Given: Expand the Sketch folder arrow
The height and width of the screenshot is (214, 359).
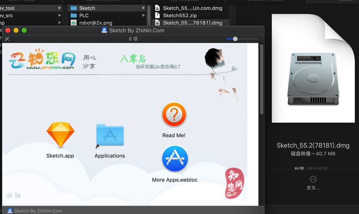Looking at the screenshot, I should pyautogui.click(x=144, y=8).
